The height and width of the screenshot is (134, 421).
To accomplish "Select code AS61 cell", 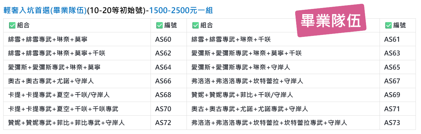I will 398,39.
